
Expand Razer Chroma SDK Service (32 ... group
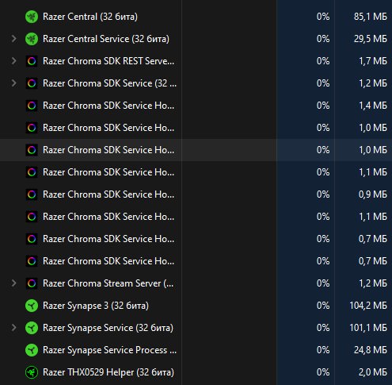[13, 83]
